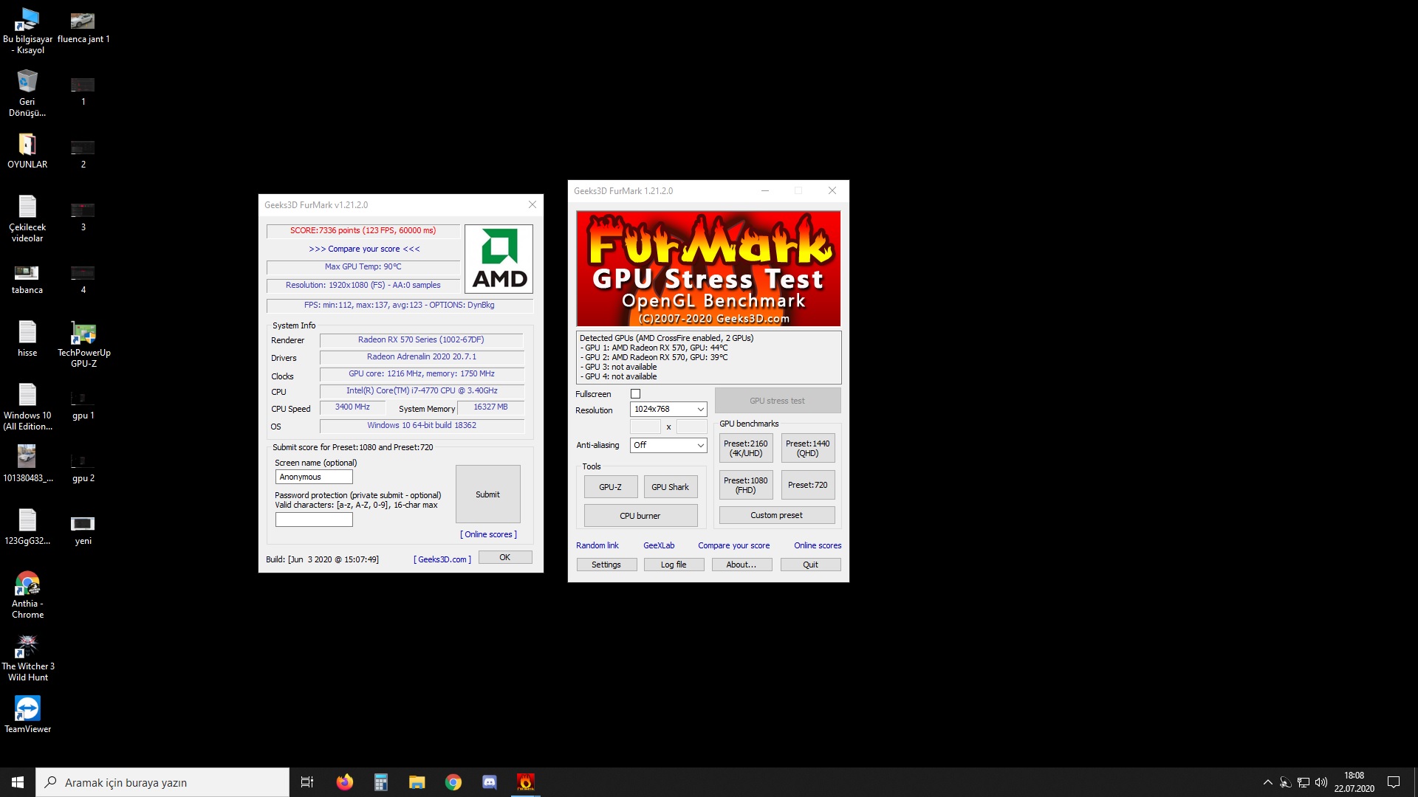Open Discord from the taskbar
The image size is (1418, 797).
click(x=490, y=782)
